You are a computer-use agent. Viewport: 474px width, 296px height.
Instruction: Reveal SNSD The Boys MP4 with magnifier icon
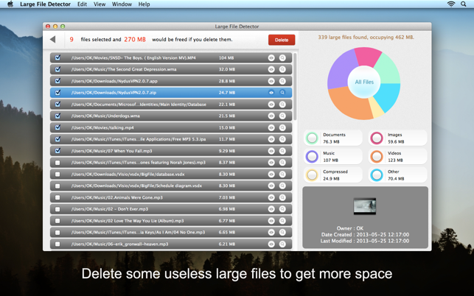[x=282, y=57]
